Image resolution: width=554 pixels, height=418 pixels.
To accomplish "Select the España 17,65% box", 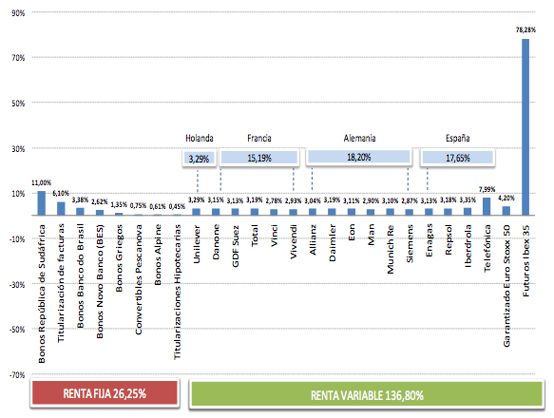I will pos(457,158).
